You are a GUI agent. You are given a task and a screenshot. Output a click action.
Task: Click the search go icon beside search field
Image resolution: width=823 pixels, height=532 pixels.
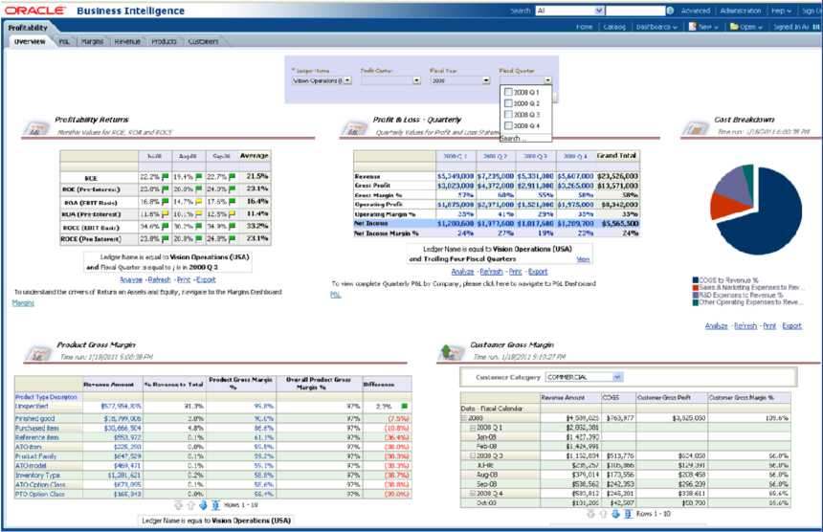pos(670,11)
